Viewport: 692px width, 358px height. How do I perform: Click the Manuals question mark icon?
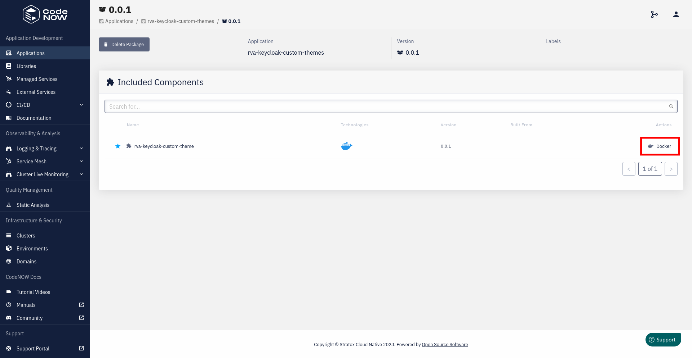9,305
